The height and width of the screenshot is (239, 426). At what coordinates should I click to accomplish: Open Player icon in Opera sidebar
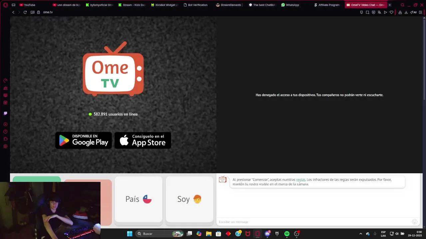click(5, 124)
